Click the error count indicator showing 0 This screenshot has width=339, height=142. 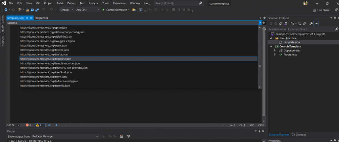coord(28,125)
